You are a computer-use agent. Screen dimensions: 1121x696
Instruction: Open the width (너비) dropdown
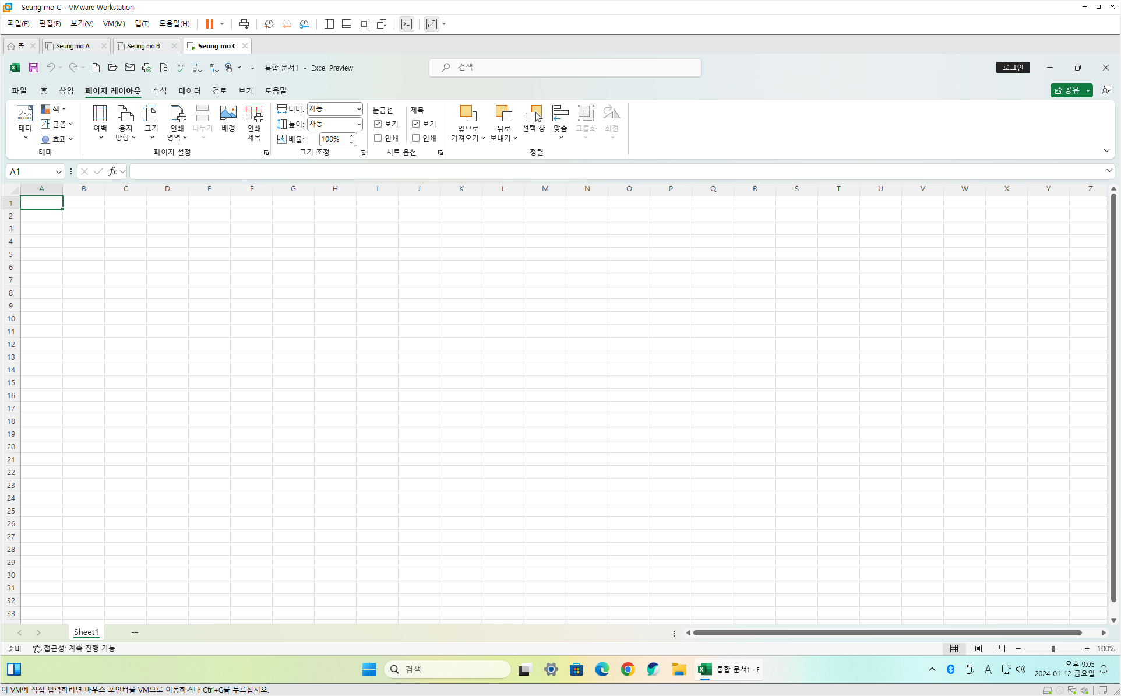click(358, 109)
